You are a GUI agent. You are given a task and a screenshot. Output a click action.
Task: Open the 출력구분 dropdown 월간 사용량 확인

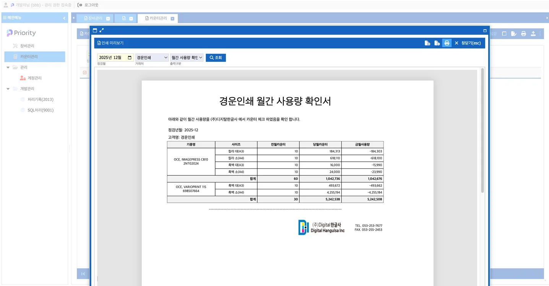pos(187,57)
